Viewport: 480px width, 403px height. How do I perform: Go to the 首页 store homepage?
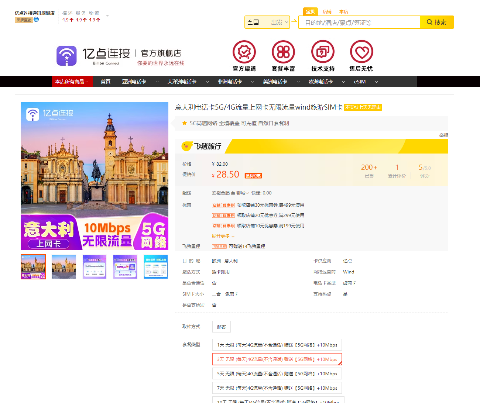click(x=106, y=82)
